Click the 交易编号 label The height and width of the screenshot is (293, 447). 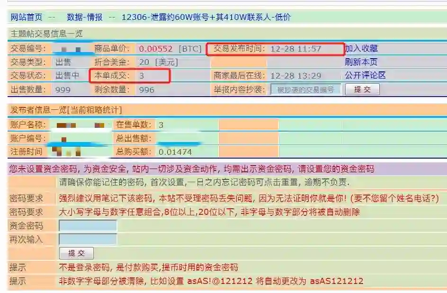pos(28,48)
